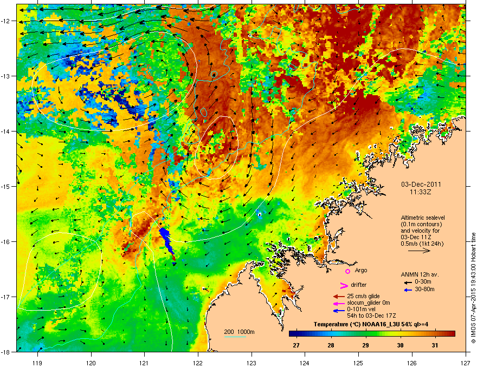
Task: Click the magenta slocum_glider legend arrow
Action: (339, 303)
